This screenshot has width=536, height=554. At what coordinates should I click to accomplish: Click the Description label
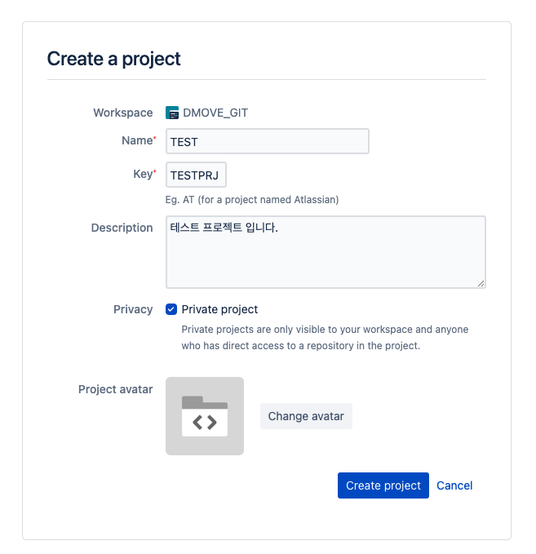pos(122,228)
